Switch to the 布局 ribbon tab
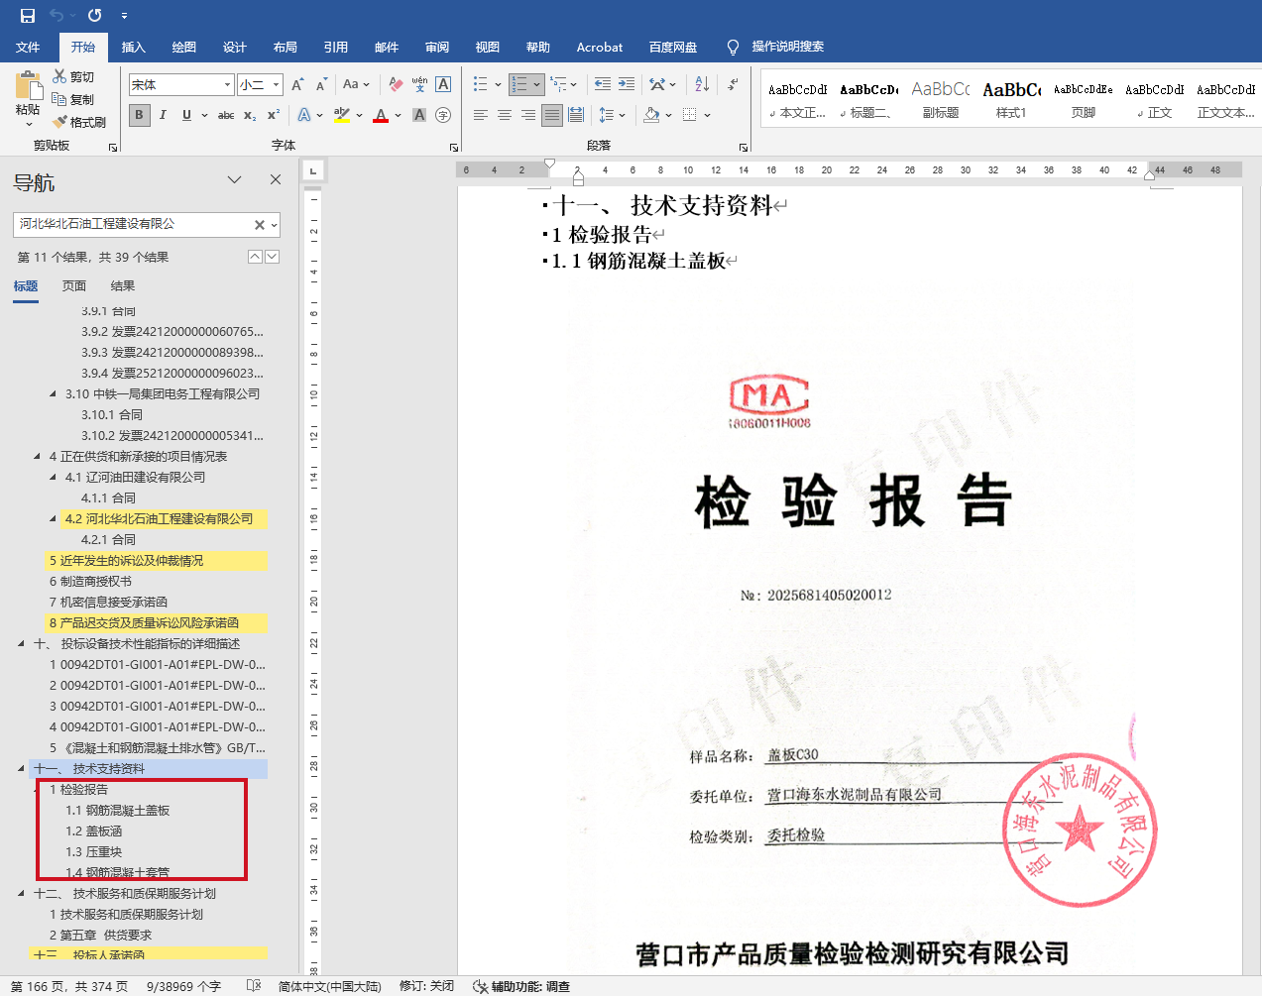The width and height of the screenshot is (1262, 996). tap(286, 47)
